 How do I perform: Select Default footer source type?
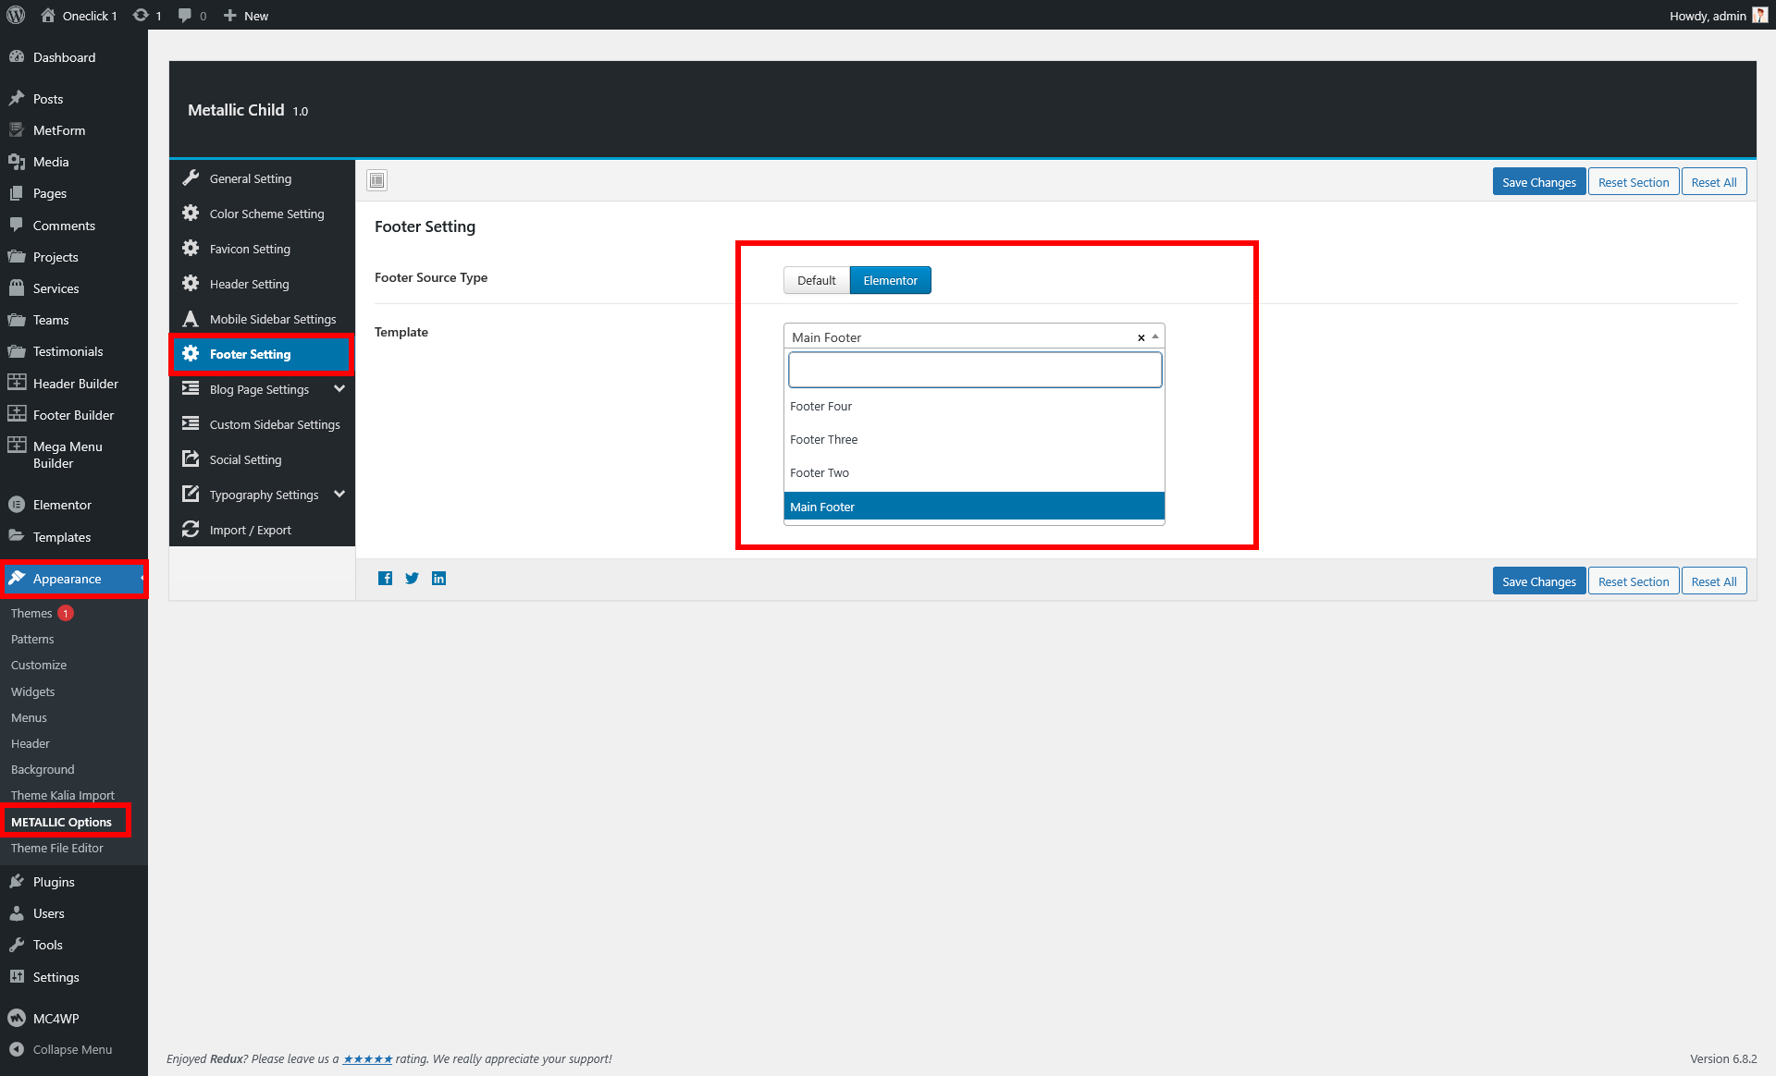(x=816, y=280)
